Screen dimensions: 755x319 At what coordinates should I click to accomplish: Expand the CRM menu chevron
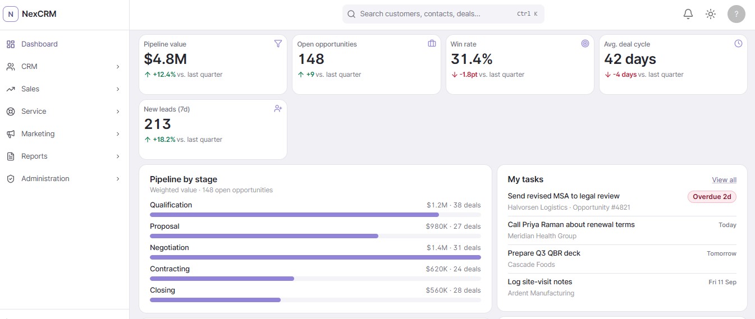click(x=118, y=67)
